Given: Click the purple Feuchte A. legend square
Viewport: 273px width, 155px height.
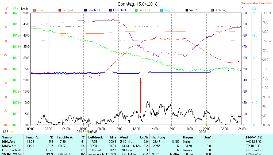Looking at the screenshot, I should (110, 10).
